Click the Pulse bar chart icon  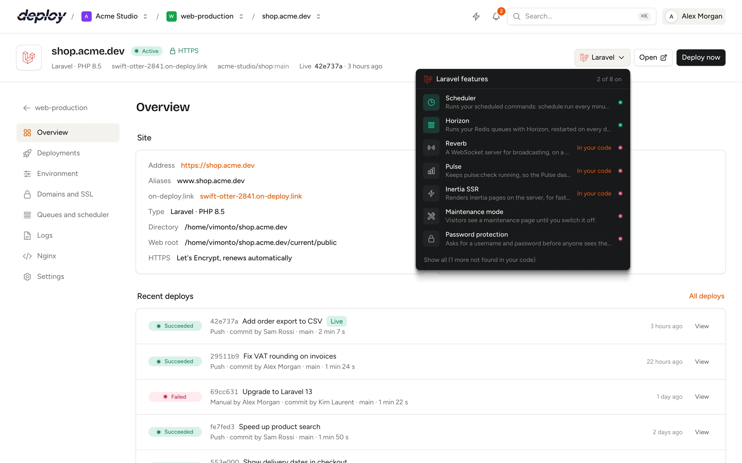pos(431,171)
